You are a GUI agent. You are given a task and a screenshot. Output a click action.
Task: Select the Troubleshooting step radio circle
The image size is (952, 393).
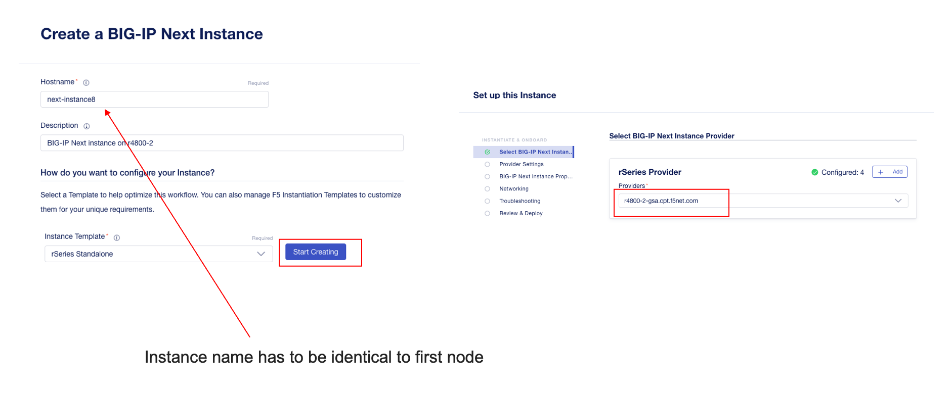[488, 201]
